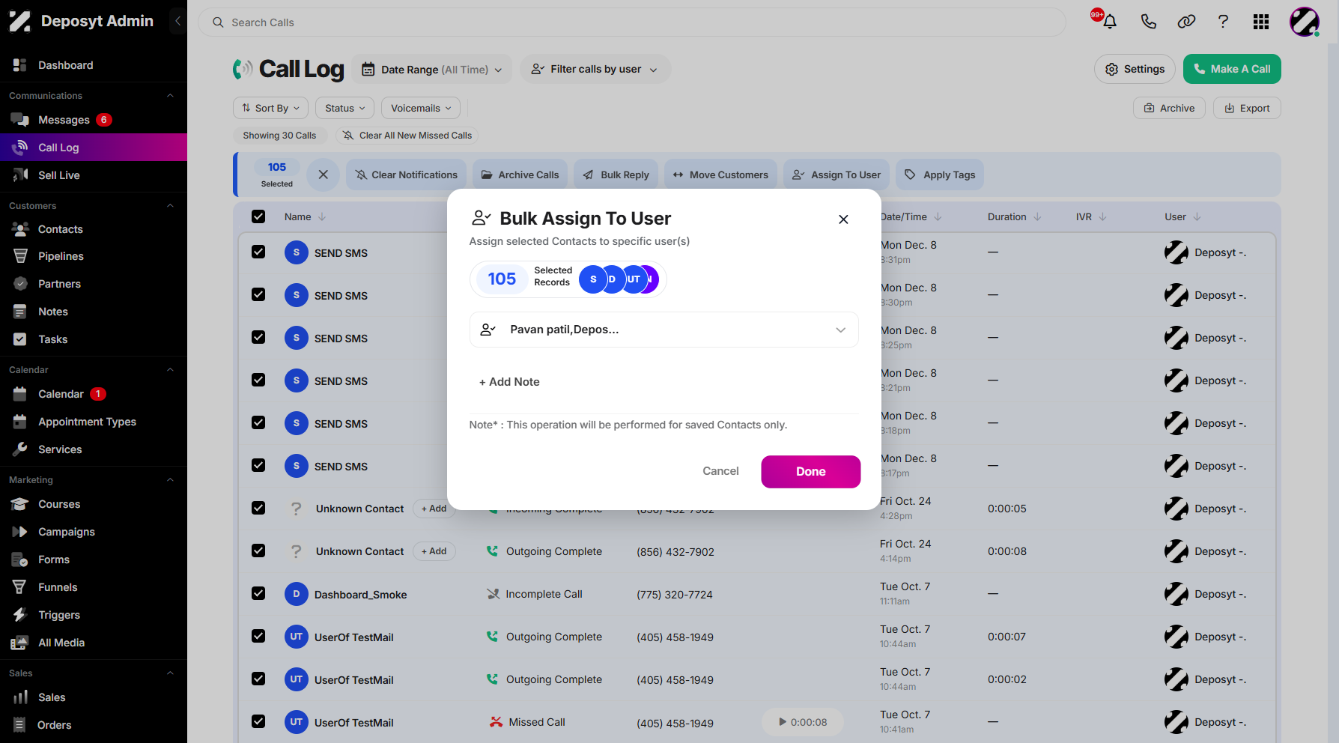Open the Date Range dropdown
The width and height of the screenshot is (1339, 743).
[432, 70]
